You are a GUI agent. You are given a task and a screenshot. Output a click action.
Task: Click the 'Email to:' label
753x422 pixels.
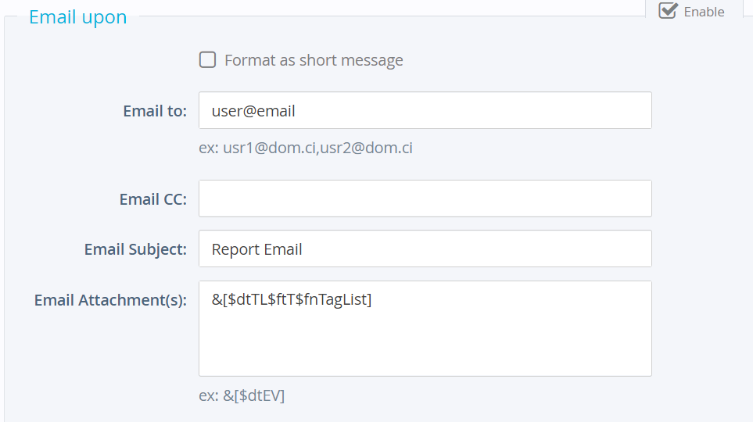tap(155, 111)
